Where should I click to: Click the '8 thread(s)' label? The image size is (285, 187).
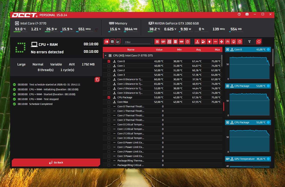46,70
